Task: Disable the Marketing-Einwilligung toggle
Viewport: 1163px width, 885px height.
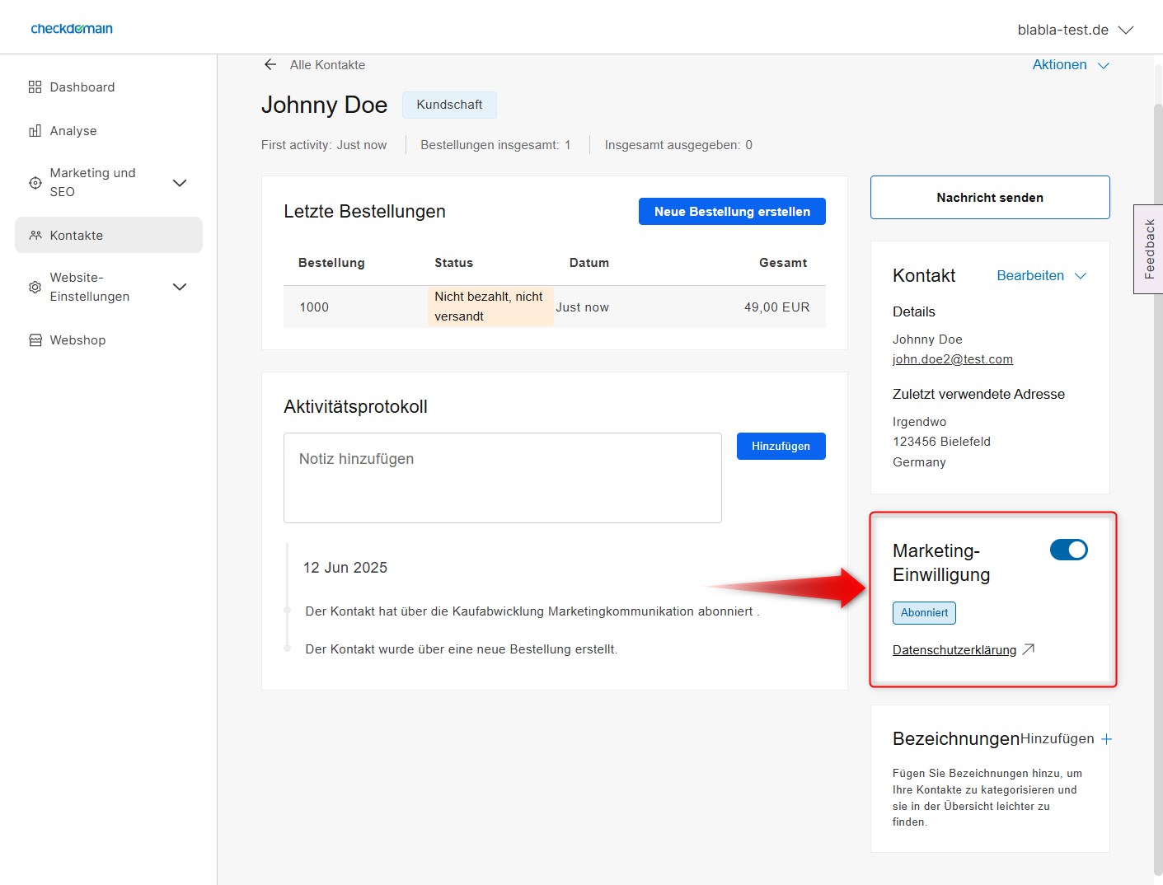Action: (1068, 550)
